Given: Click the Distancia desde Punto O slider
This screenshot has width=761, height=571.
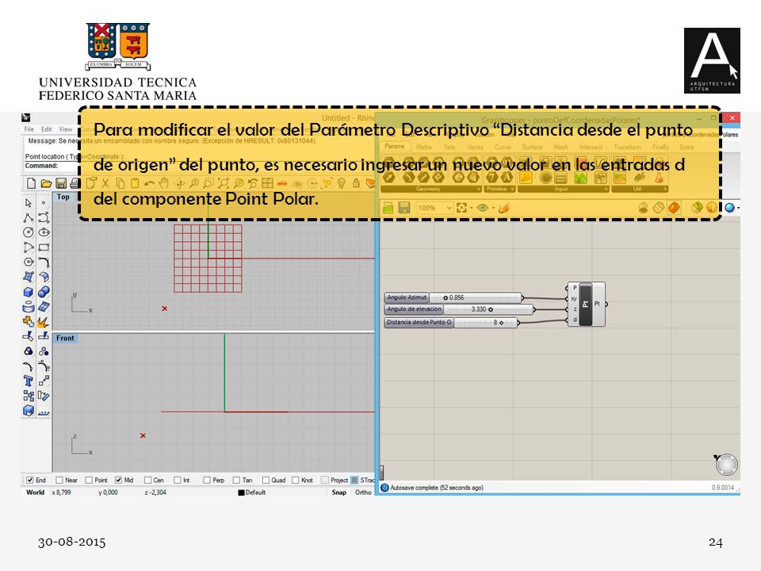Looking at the screenshot, I should (451, 322).
